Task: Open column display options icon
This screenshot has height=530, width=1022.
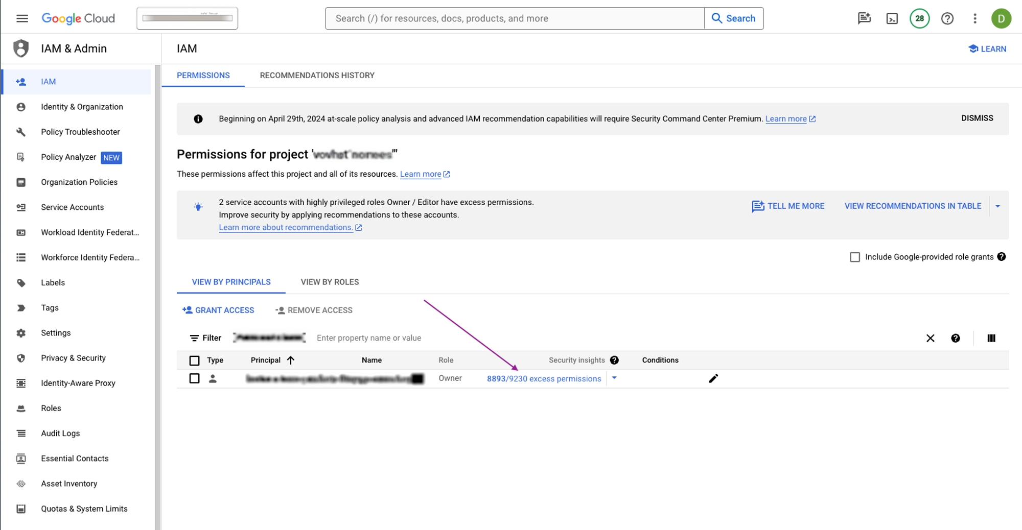Action: (991, 338)
